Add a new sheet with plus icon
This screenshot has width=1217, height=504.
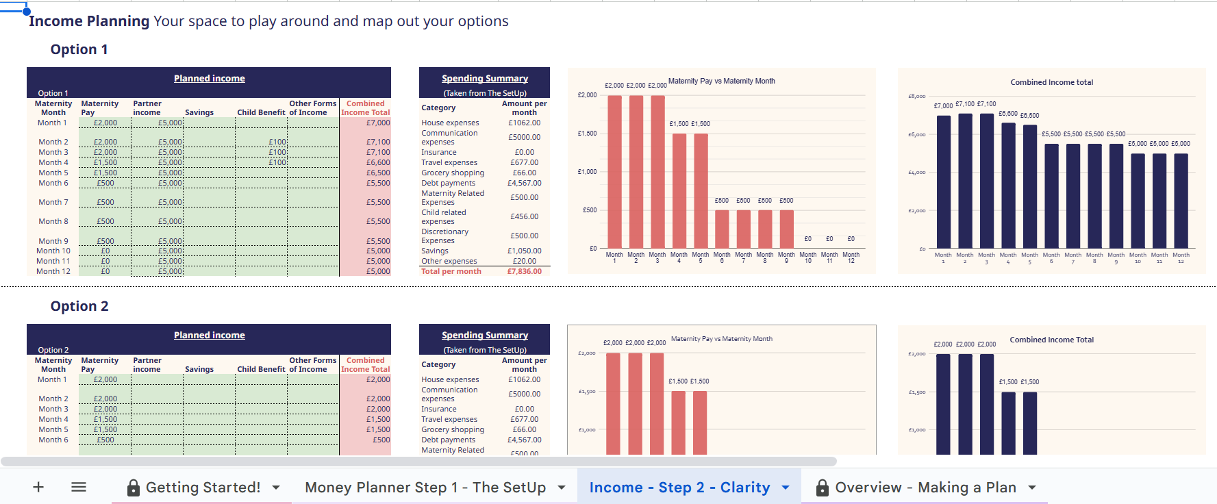pos(38,487)
